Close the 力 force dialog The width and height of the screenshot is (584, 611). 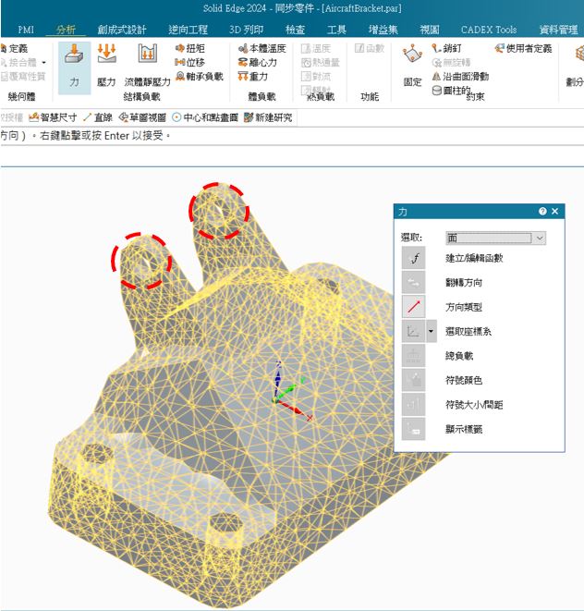coord(555,211)
